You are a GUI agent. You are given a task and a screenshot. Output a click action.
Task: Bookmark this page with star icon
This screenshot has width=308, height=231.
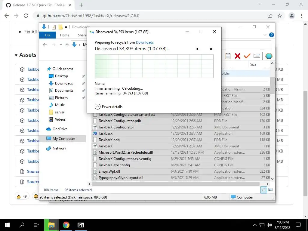click(280, 16)
